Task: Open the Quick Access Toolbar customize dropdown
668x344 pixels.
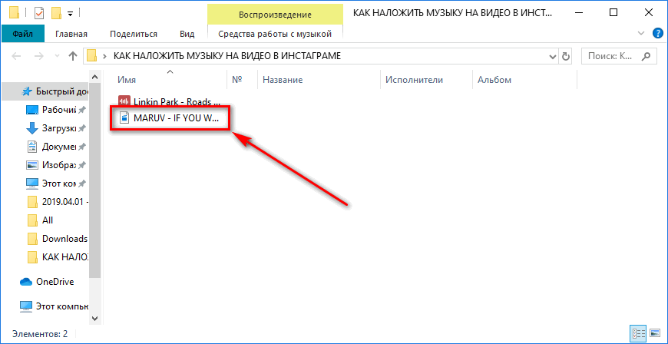Action: (71, 14)
